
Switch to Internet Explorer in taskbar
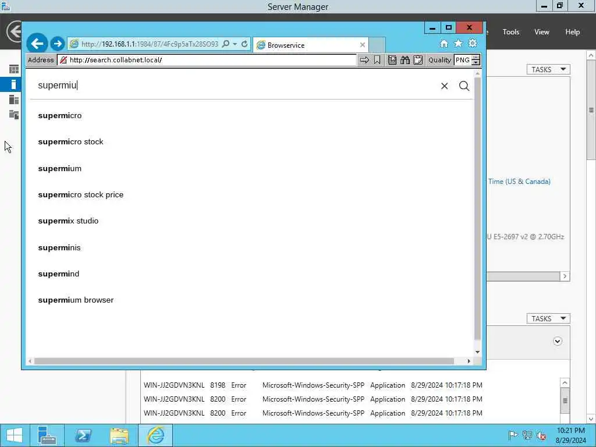[x=155, y=435]
